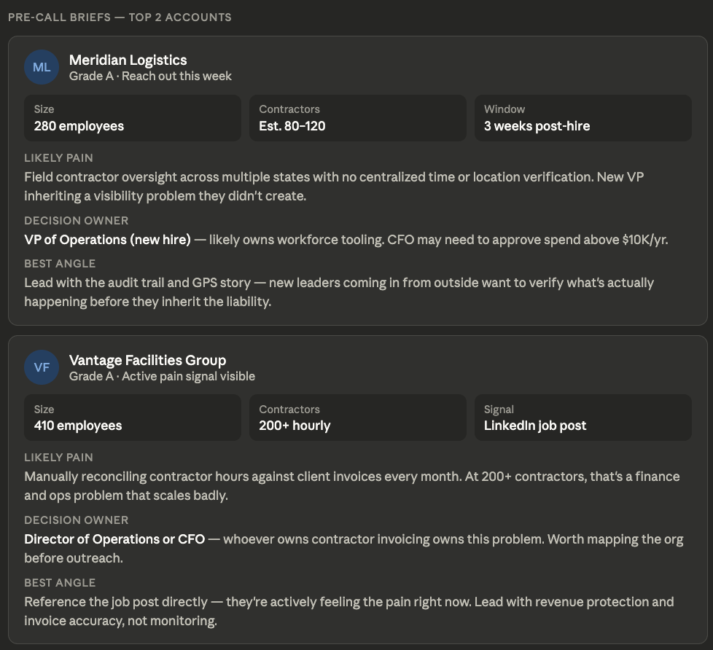Viewport: 713px width, 650px height.
Task: Select the 200+ hourly contractors tile
Action: pos(357,418)
